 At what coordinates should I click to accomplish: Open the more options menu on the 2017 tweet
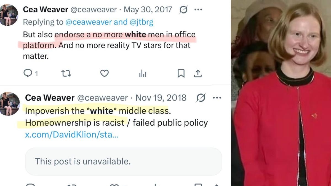pos(198,10)
